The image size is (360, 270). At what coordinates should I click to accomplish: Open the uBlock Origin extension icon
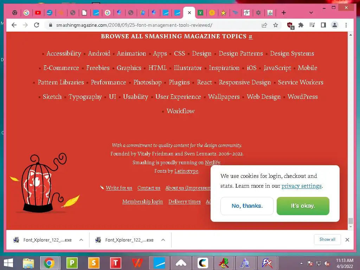click(290, 25)
